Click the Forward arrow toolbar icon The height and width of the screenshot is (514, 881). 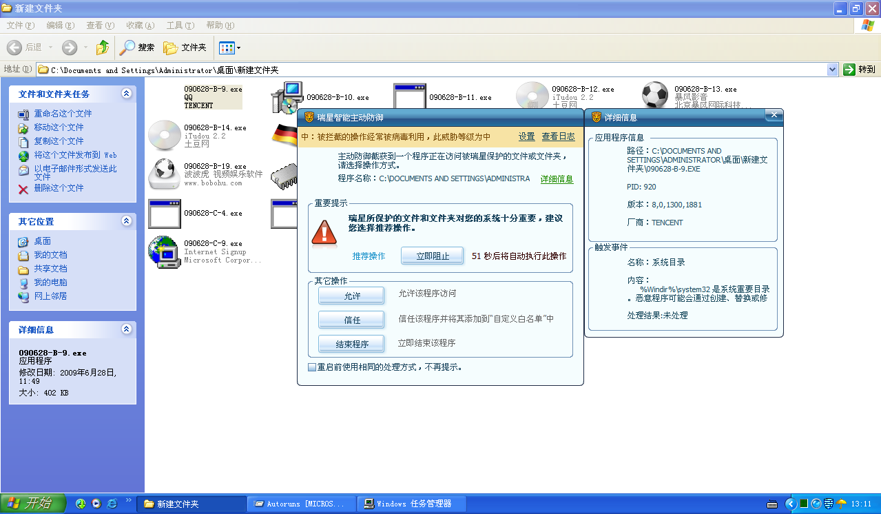pos(70,48)
